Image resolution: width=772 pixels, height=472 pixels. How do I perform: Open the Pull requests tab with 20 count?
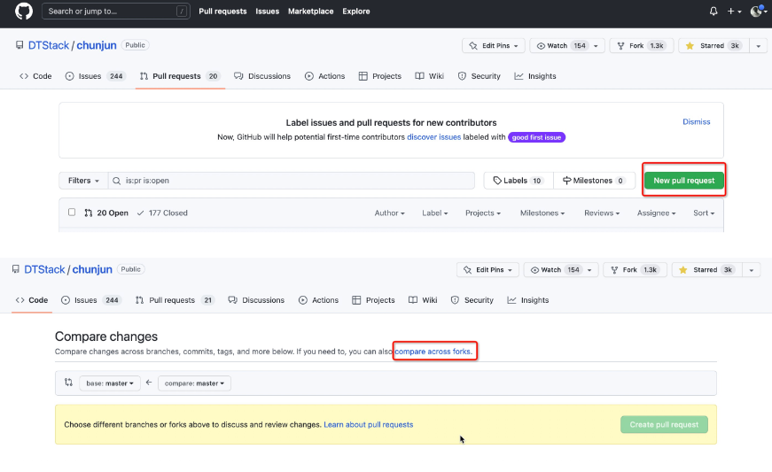click(180, 76)
